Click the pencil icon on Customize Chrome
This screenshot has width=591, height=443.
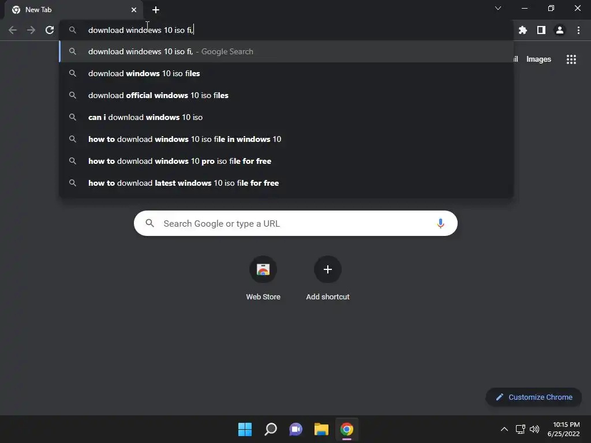500,397
